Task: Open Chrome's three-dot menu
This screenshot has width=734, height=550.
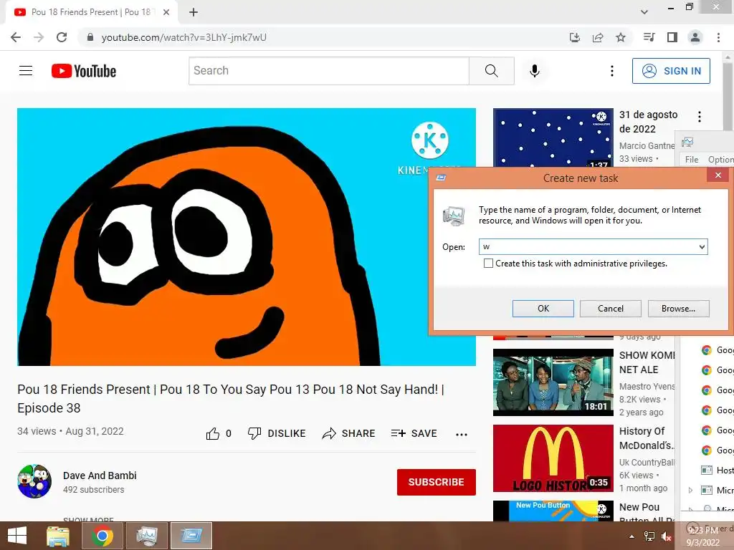Action: tap(718, 37)
